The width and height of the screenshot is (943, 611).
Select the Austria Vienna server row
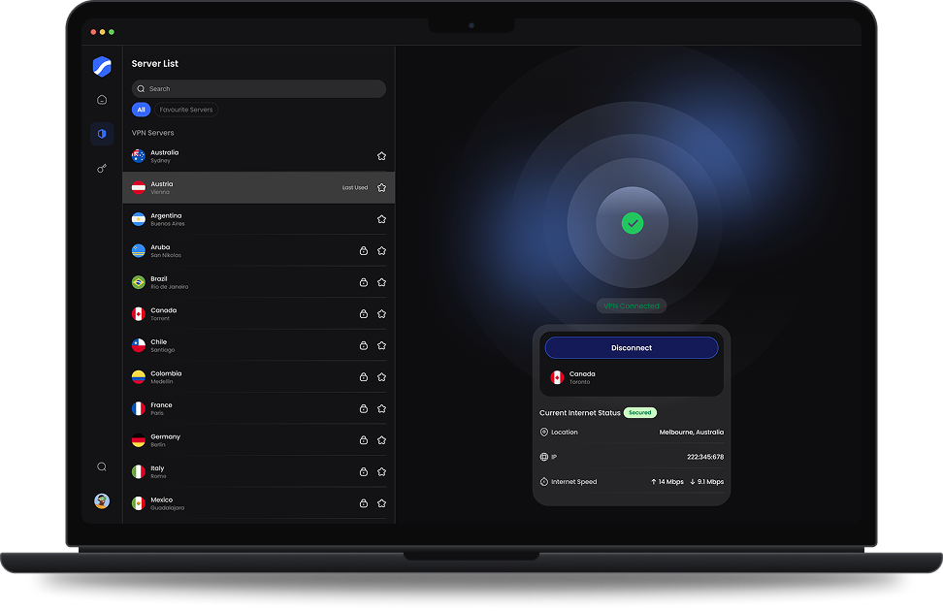[259, 187]
